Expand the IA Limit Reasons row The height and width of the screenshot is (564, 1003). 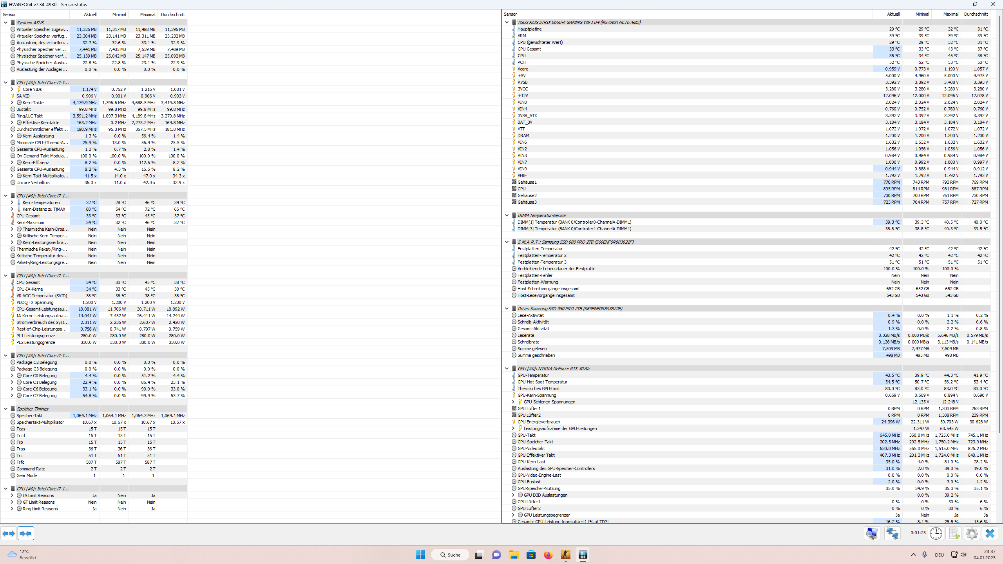click(12, 495)
